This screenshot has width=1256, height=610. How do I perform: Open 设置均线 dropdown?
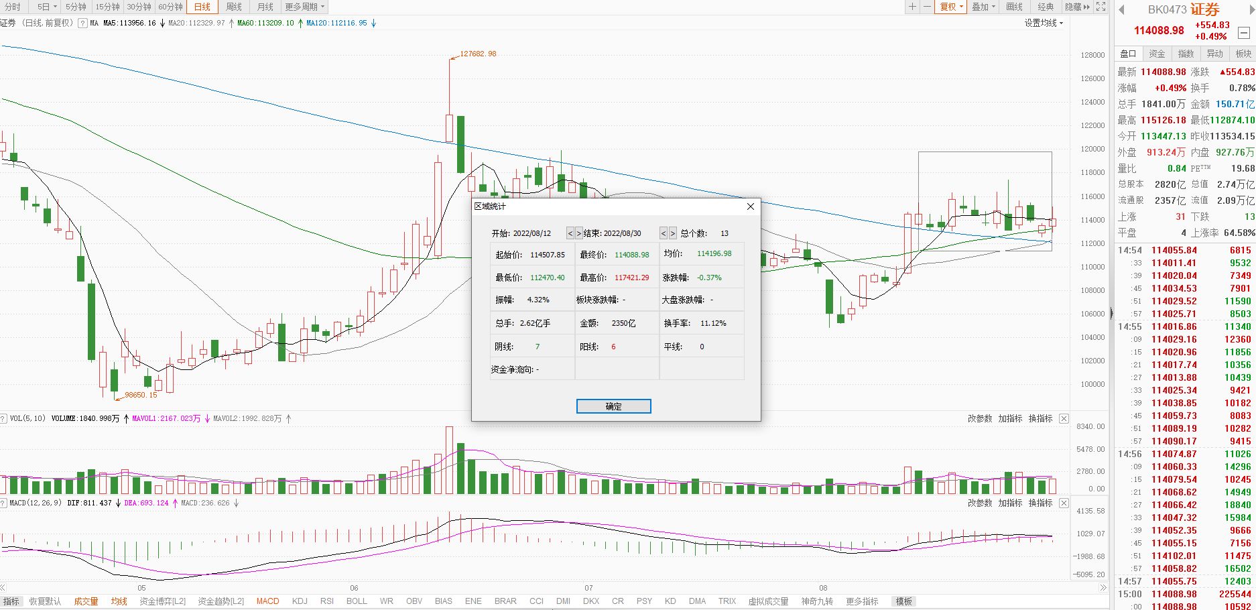[x=1044, y=23]
